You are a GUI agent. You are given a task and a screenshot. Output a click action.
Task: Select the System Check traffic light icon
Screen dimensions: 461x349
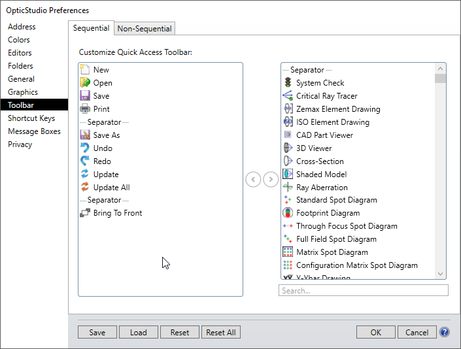click(x=288, y=83)
